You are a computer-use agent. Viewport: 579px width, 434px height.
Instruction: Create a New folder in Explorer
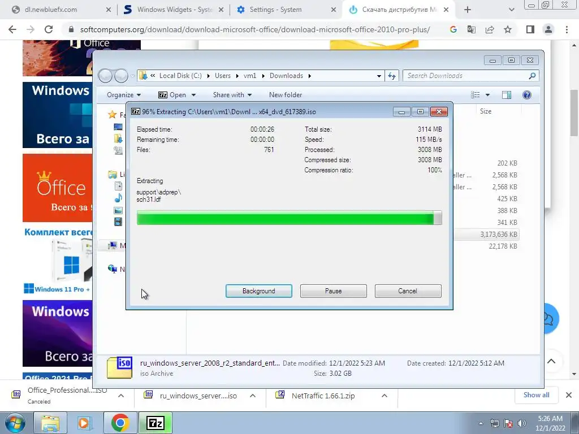286,95
